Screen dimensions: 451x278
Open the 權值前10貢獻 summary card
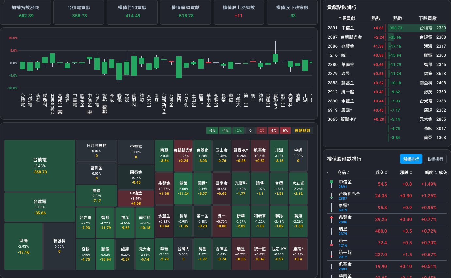(132, 12)
